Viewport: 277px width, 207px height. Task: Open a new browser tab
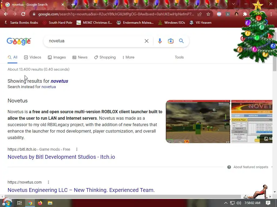[x=73, y=5]
